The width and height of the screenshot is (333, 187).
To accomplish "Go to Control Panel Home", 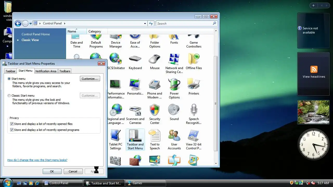I will pos(36,34).
